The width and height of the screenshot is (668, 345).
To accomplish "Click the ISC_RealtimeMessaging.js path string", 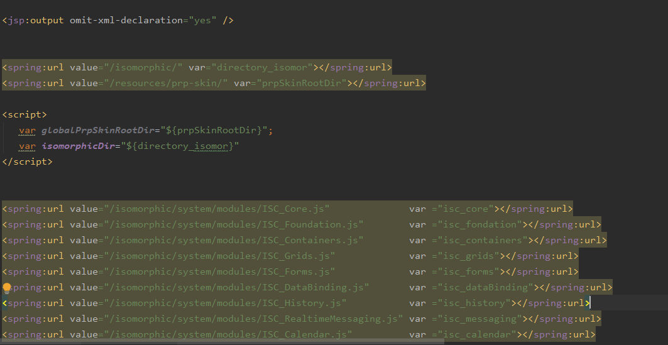I will [253, 319].
